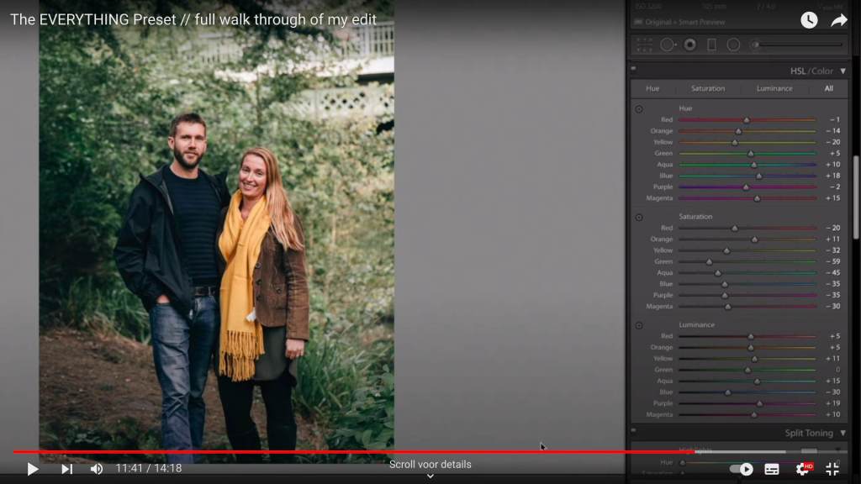Activate the Saturation targeted adjustment tool

tap(639, 218)
